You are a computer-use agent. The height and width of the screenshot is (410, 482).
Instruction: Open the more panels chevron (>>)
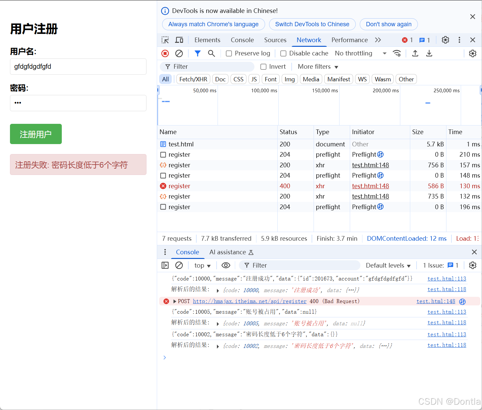(378, 40)
